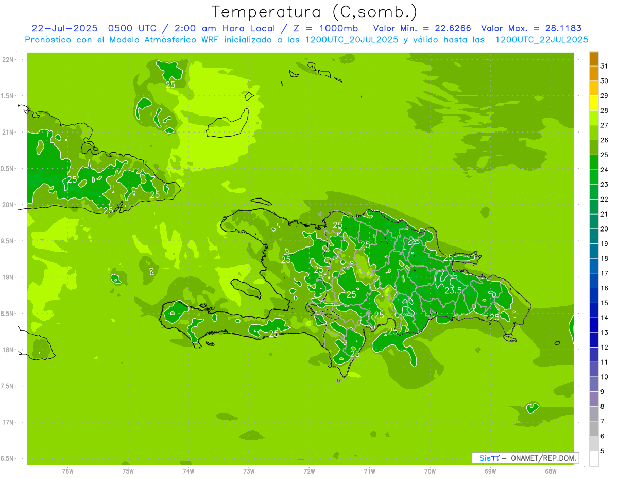Select the '1200UTC_22JUL2025' valid-until timestamp
This screenshot has width=618, height=478.
(542, 39)
